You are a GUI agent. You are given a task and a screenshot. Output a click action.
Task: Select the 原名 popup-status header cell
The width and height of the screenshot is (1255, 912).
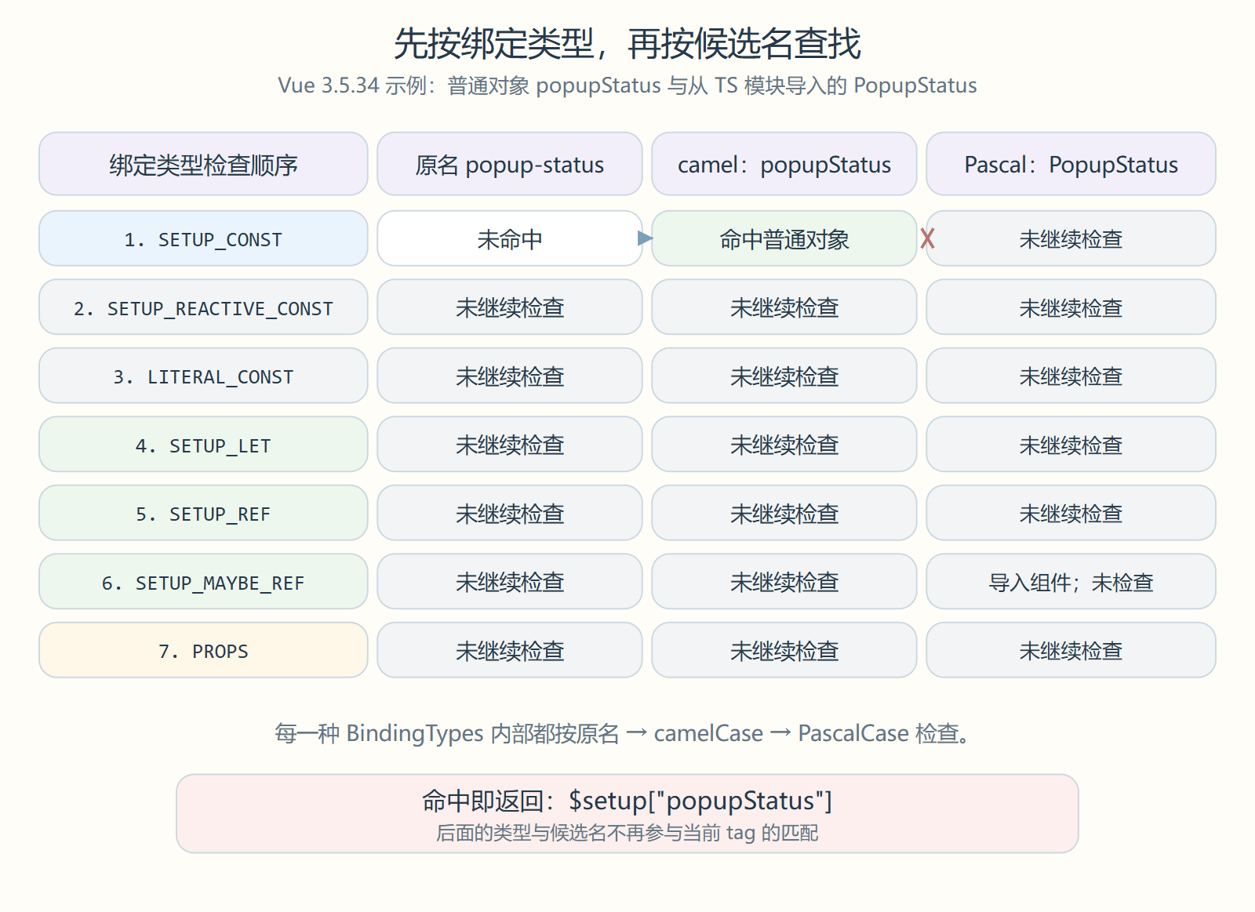pos(510,164)
